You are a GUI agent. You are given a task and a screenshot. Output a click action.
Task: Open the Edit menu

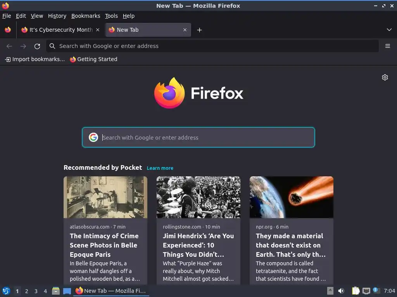[21, 16]
